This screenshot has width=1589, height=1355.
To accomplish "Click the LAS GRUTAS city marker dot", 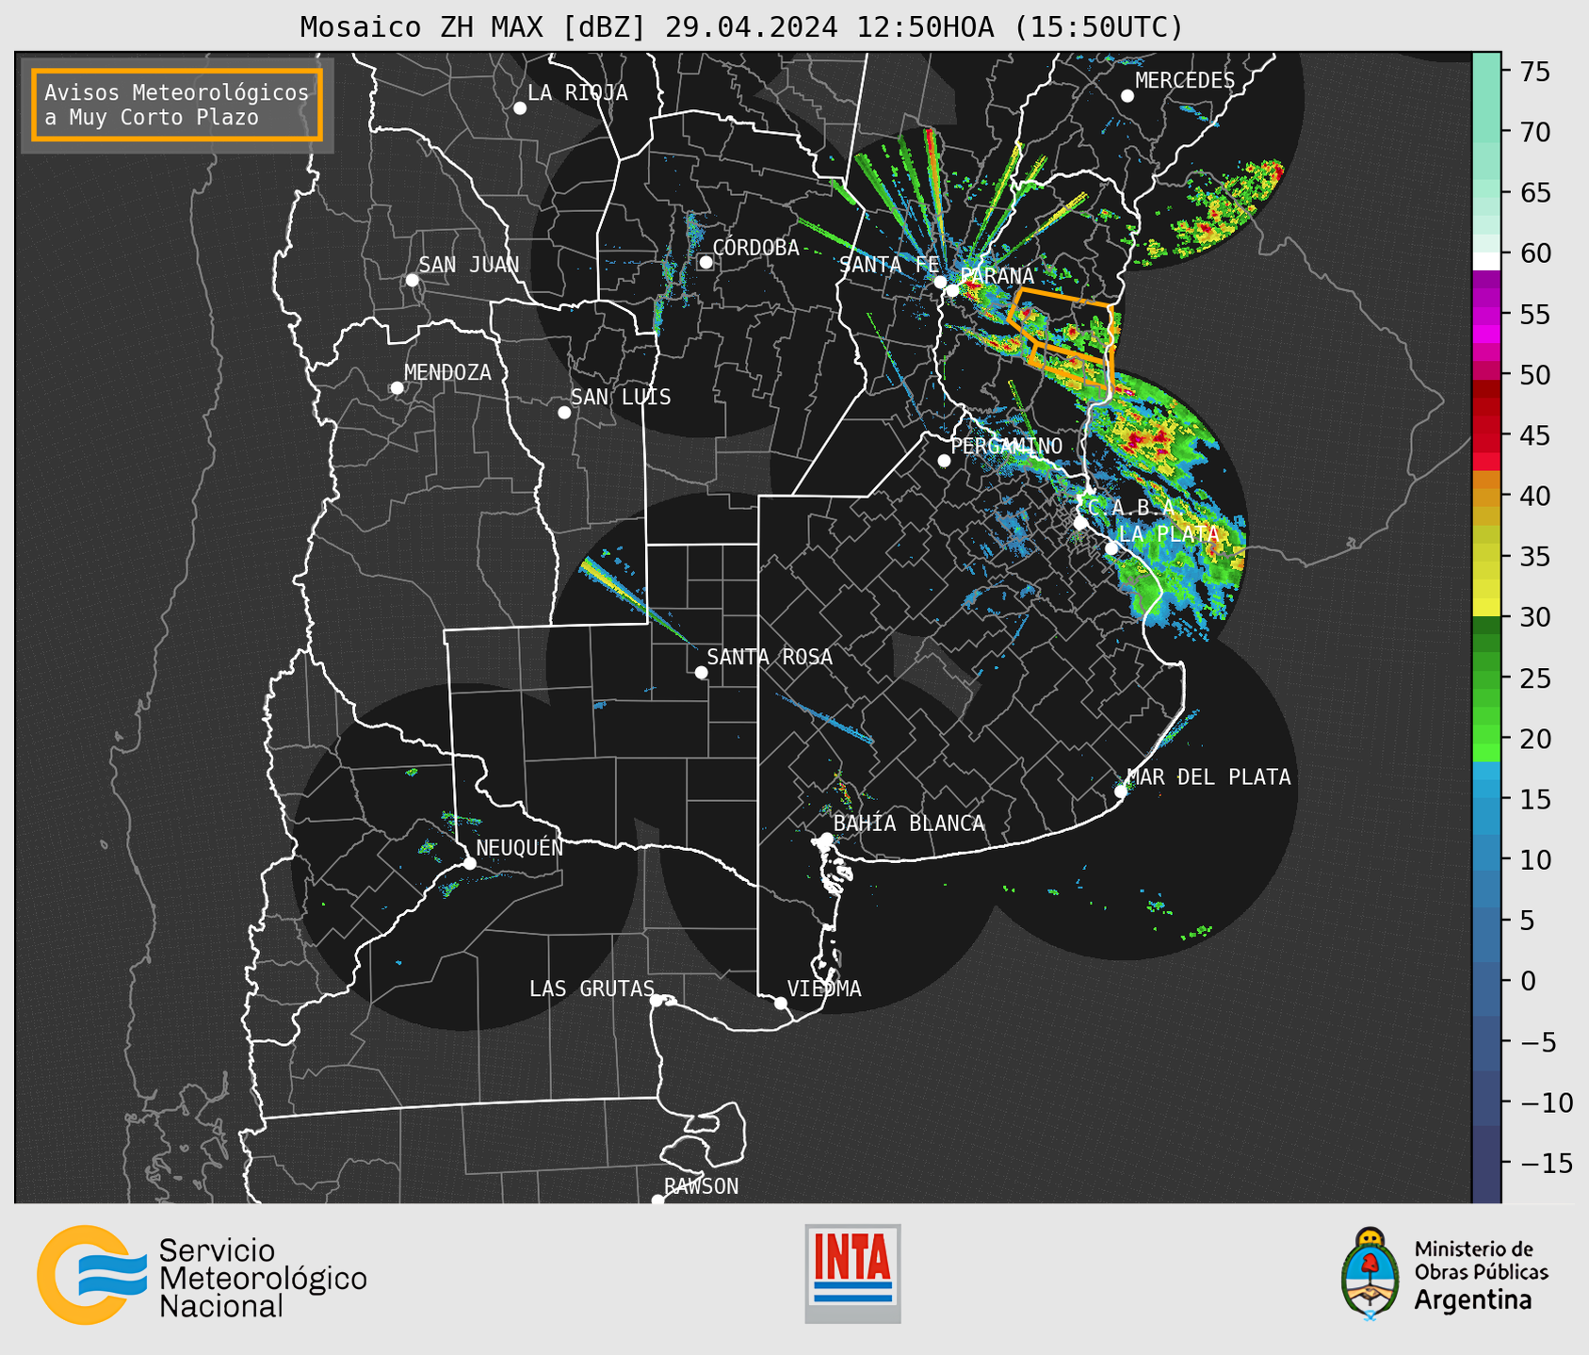I will click(x=657, y=1001).
